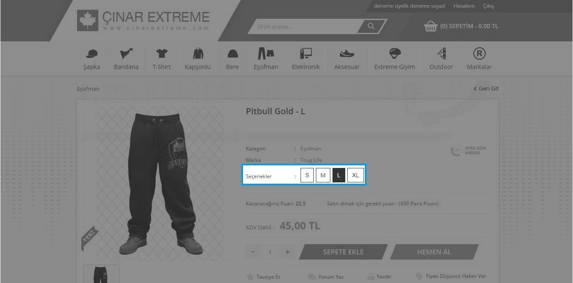Screen dimensions: 573x283
Task: Open the Elektronik computer icon
Action: [306, 53]
